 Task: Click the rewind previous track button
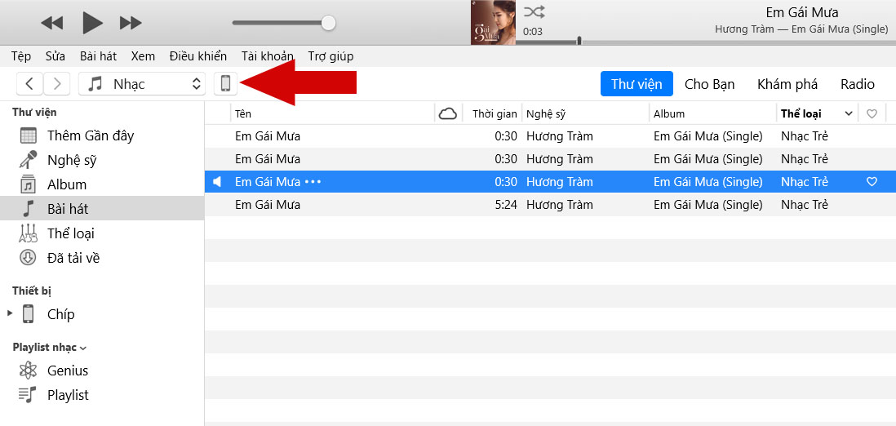[x=51, y=23]
